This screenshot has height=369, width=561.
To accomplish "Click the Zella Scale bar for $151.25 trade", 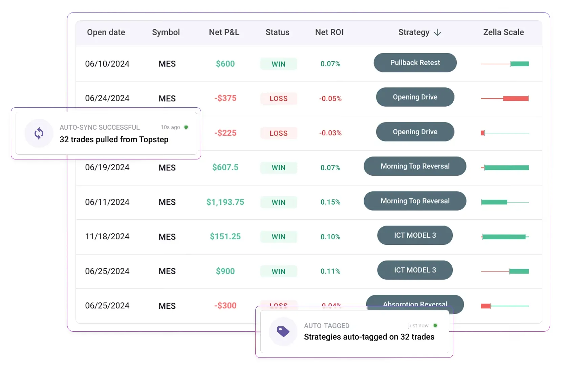I will click(x=505, y=237).
